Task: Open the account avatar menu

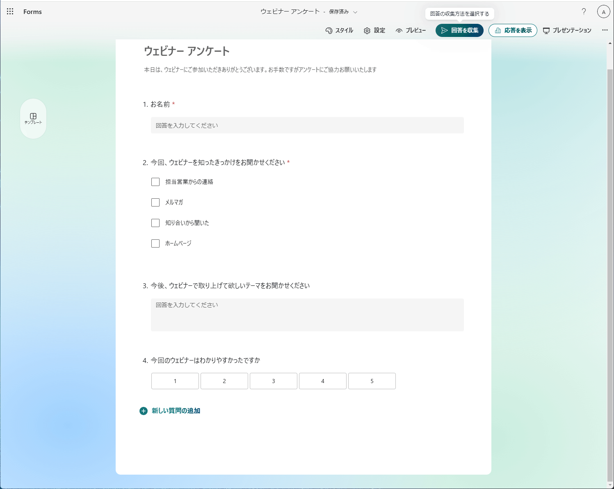Action: 603,11
